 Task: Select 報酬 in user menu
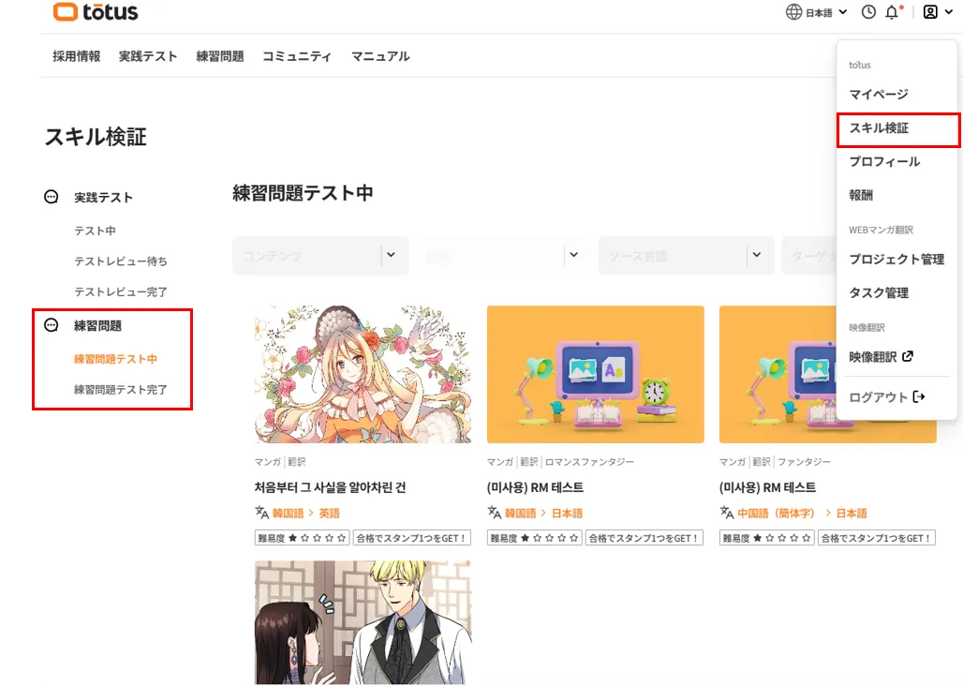coord(861,195)
